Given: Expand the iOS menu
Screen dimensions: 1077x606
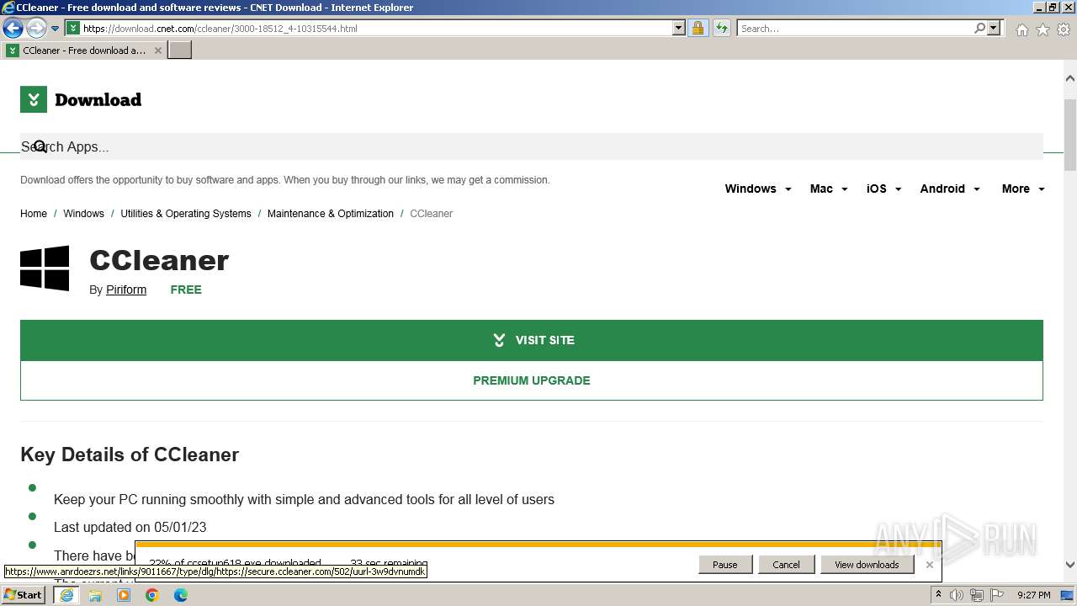Looking at the screenshot, I should point(883,189).
